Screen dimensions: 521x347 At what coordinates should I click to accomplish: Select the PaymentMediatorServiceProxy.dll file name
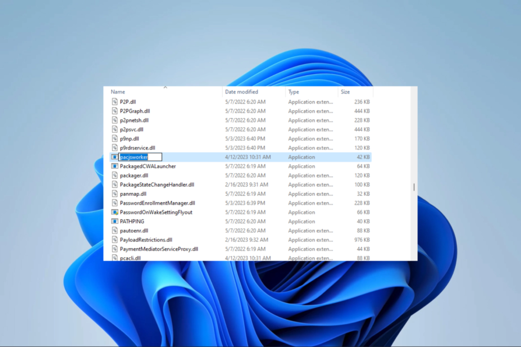pos(159,249)
